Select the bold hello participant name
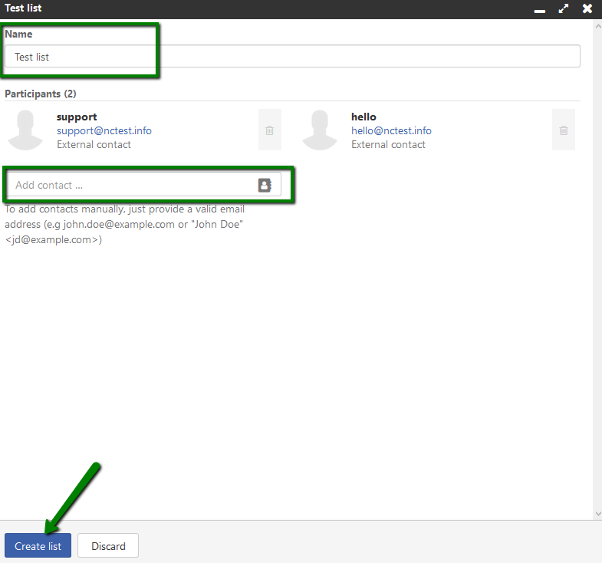 pos(364,117)
